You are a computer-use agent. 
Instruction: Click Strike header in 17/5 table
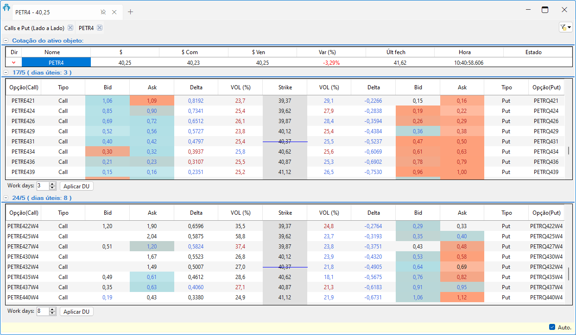point(285,87)
